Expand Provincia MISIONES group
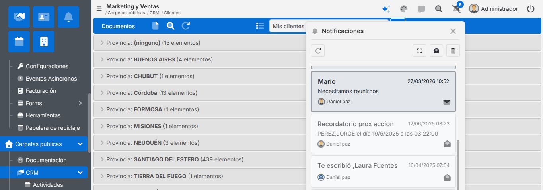This screenshot has height=190, width=543. point(102,126)
